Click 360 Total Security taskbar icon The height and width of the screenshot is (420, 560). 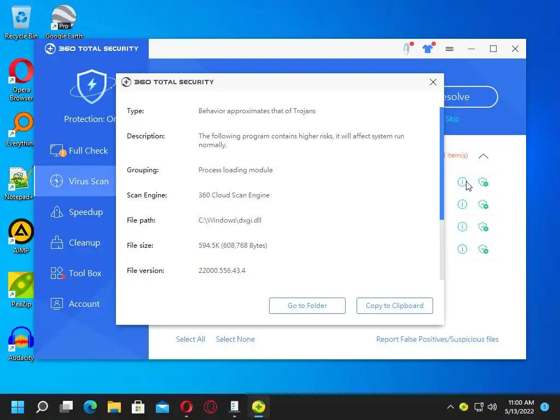(259, 407)
